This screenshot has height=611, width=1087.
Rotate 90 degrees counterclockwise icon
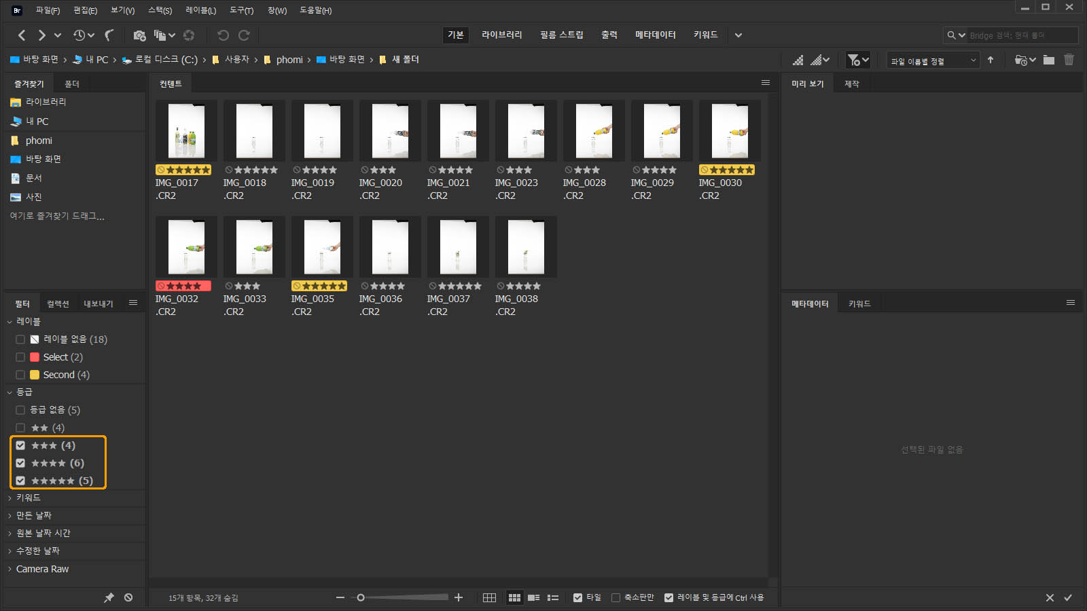(223, 35)
